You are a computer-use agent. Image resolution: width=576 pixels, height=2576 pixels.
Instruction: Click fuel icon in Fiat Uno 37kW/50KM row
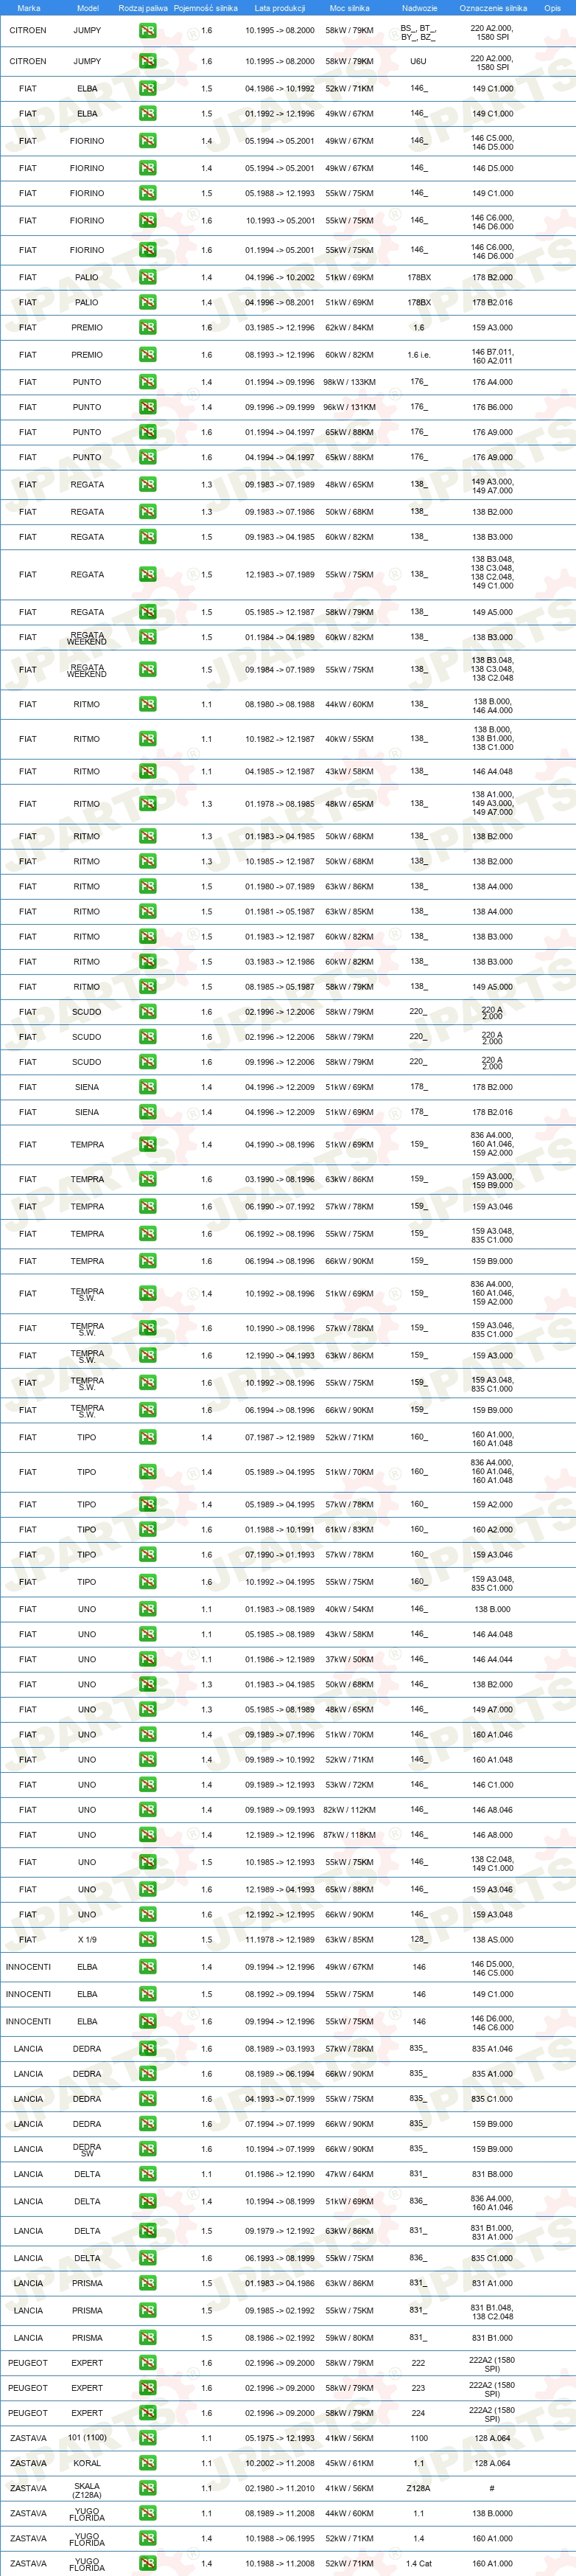click(x=148, y=1659)
